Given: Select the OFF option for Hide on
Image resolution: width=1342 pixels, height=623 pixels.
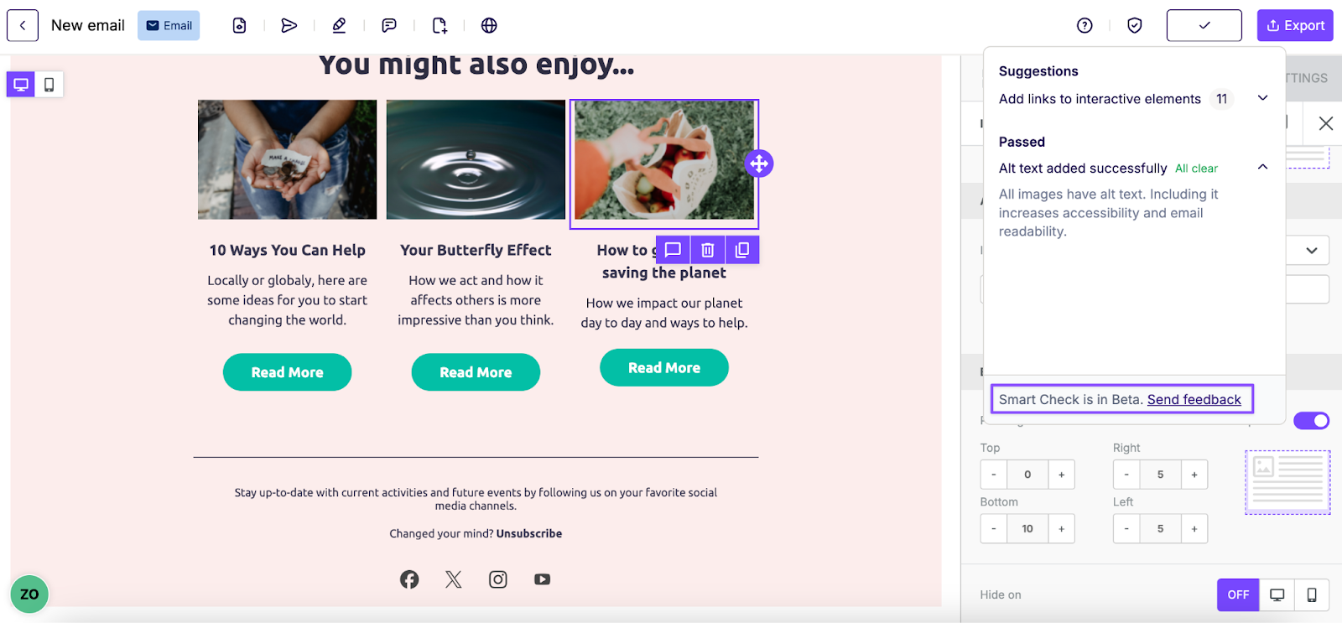Looking at the screenshot, I should [1238, 594].
